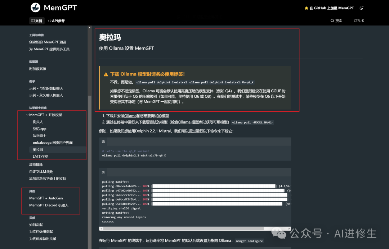Open oobabooga 网页用户界面 page
Viewport: 389px width, 249px height.
point(53,143)
